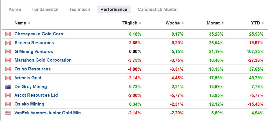Open the Fundamental tab
268x122 pixels.
click(45, 9)
